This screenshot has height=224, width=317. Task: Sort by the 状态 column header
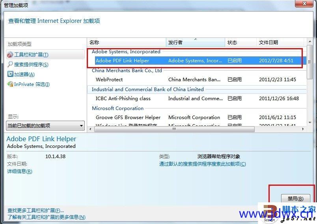(x=241, y=43)
